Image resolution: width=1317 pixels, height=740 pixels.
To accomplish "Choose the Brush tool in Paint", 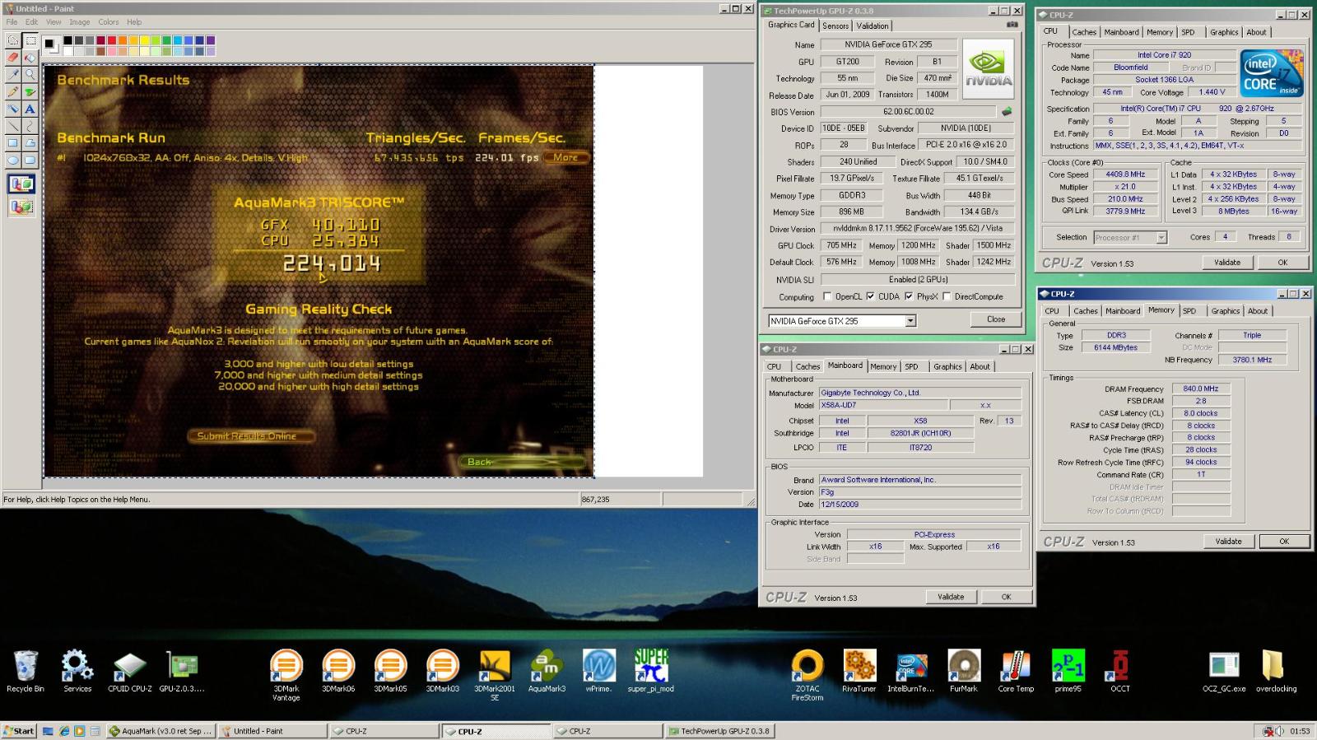I will 30,92.
